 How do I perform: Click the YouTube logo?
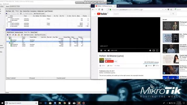point(102,14)
